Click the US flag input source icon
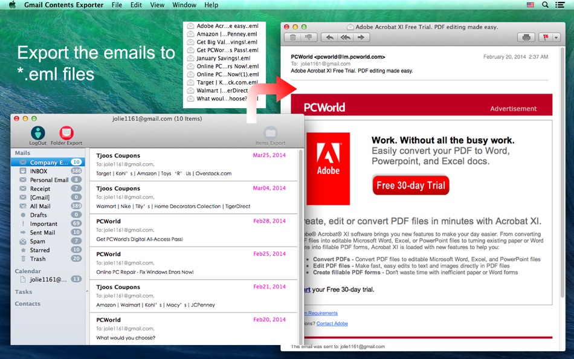This screenshot has height=359, width=574. coord(530,5)
